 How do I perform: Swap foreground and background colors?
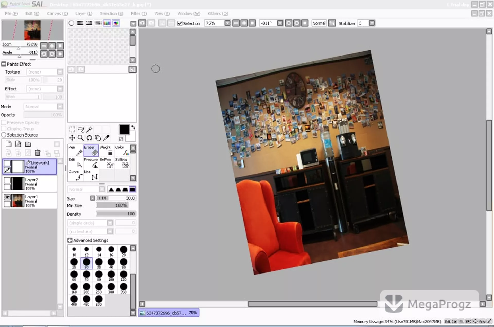point(133,127)
